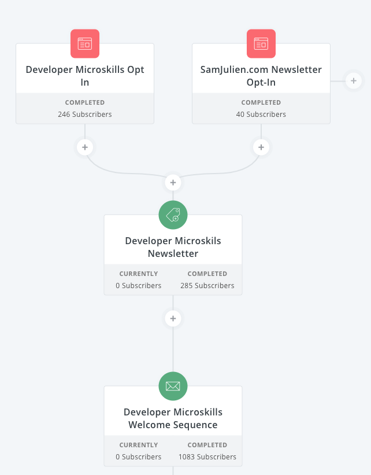The width and height of the screenshot is (371, 475).
Task: Click the green tag icon above Developer Microskils Newsletter
Action: (x=173, y=215)
